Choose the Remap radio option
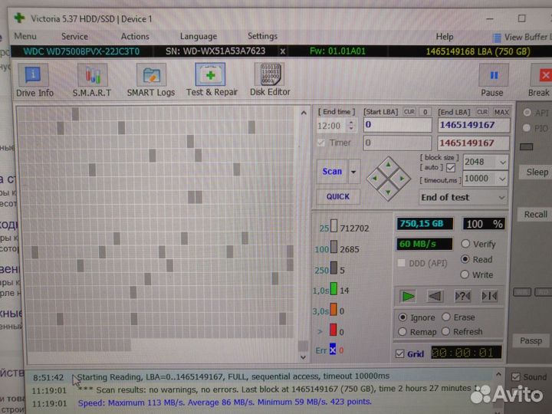Screen dimensions: 552x414 click(x=403, y=332)
